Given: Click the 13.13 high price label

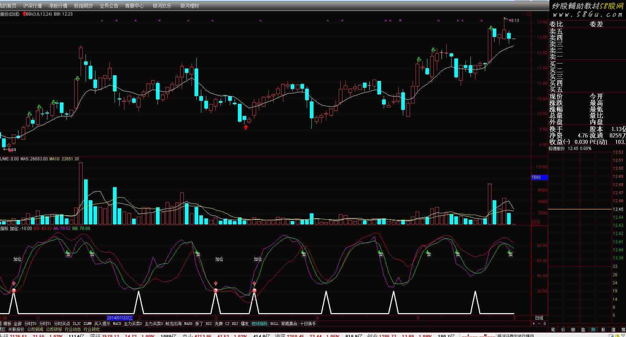Looking at the screenshot, I should (x=514, y=20).
